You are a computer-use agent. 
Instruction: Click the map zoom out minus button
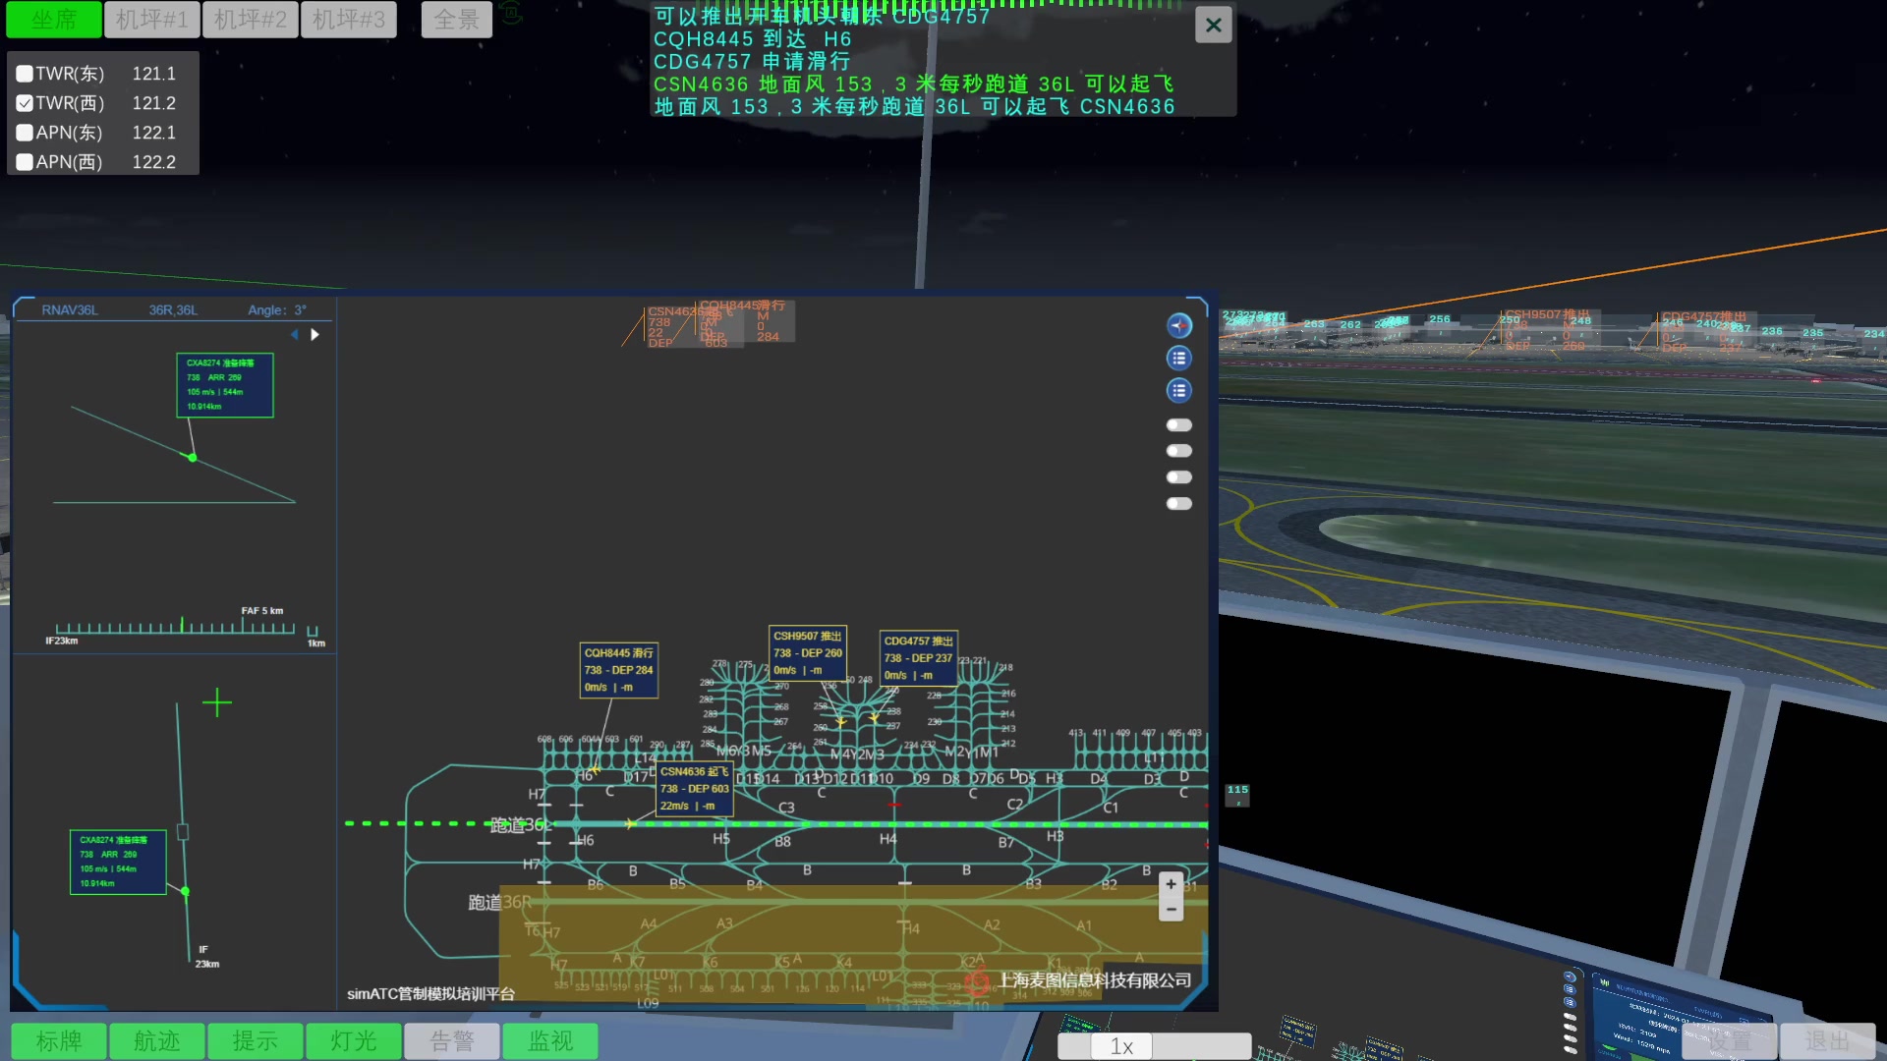(x=1171, y=910)
